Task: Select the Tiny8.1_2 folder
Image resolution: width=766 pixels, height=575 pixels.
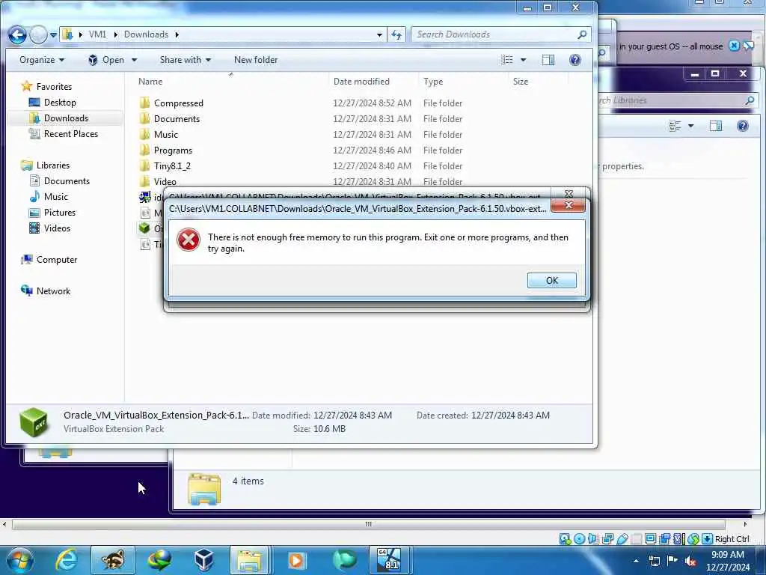Action: point(172,165)
